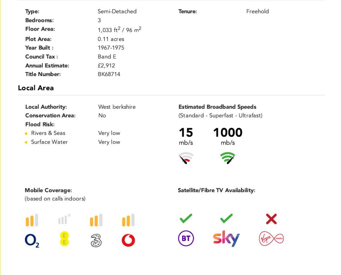Click the Sky TV logo

pyautogui.click(x=226, y=238)
